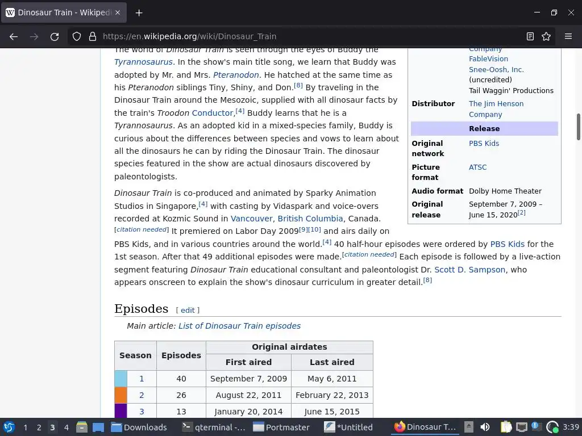The image size is (582, 436).
Task: Open List of Dinosaur Train episodes
Action: point(239,326)
